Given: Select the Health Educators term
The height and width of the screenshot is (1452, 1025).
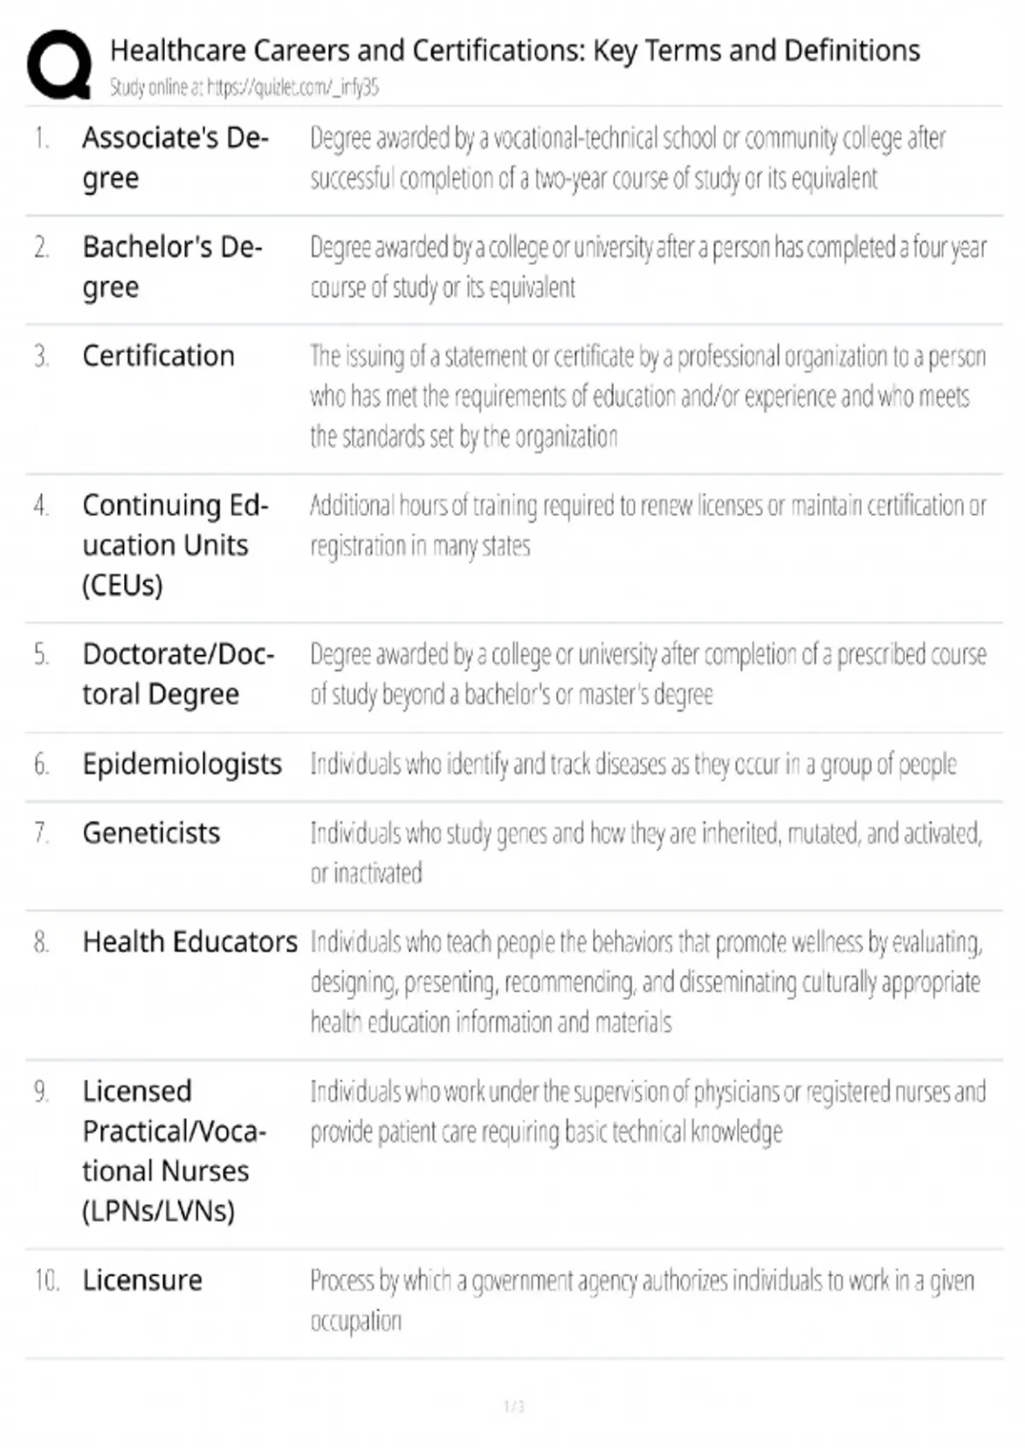Looking at the screenshot, I should coord(190,942).
